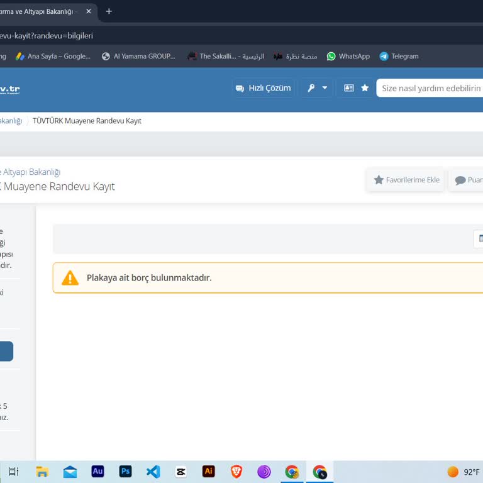483x483 pixels.
Task: Open Telegram bookmark
Action: pyautogui.click(x=399, y=56)
